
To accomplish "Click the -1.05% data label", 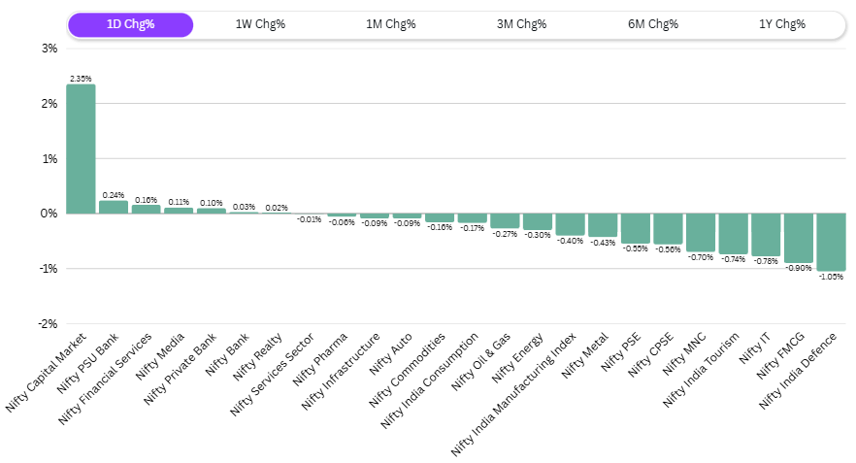I will pyautogui.click(x=831, y=277).
